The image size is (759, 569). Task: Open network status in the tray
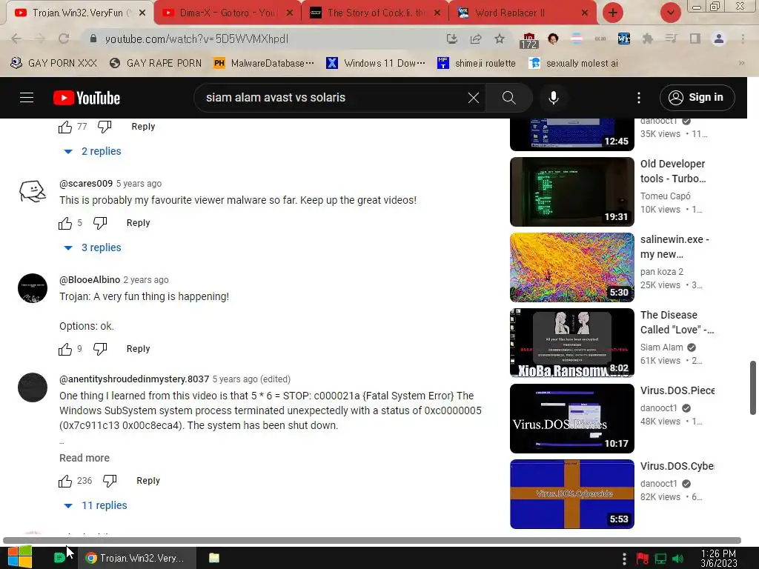[x=660, y=559]
